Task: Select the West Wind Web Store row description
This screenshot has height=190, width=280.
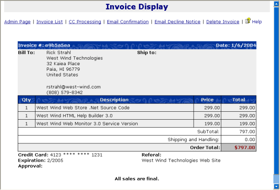Action: pos(83,108)
